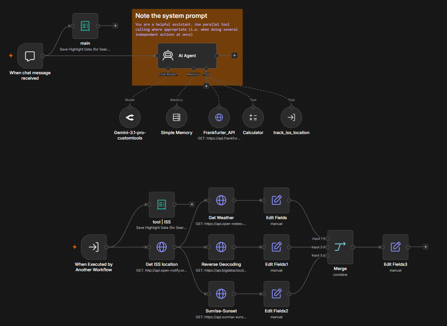The image size is (447, 326).
Task: Open the Simple Memory node
Action: 176,117
